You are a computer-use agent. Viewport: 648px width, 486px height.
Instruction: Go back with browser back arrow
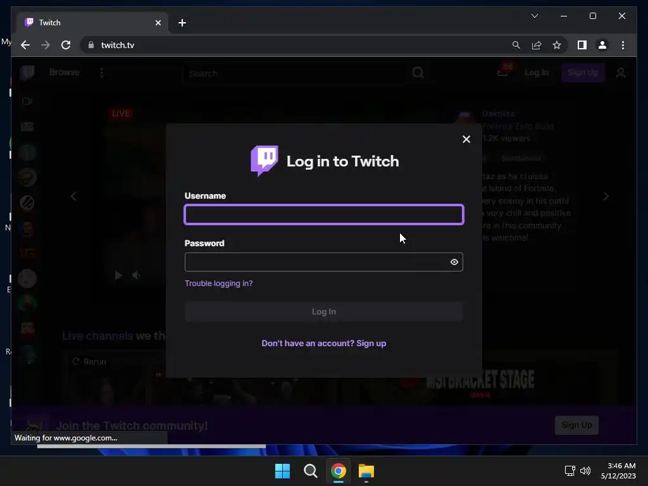pyautogui.click(x=25, y=45)
